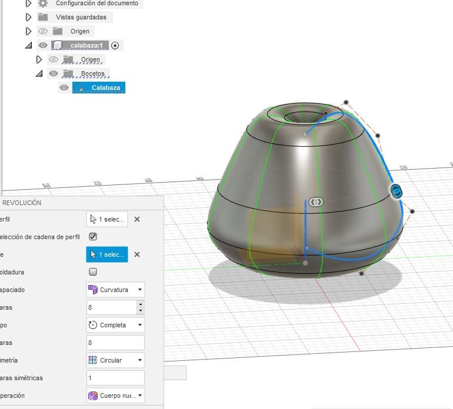This screenshot has height=409, width=453.
Task: Select the calabaza:1 component icon
Action: click(x=57, y=45)
